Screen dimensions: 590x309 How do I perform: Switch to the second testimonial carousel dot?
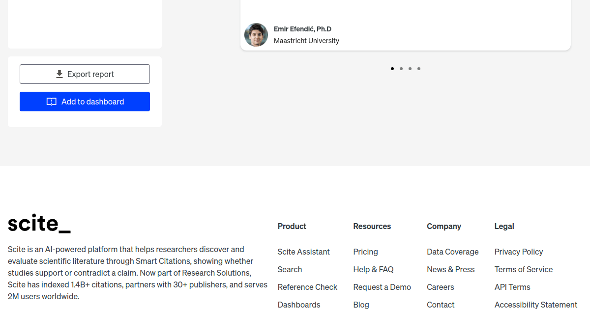pos(401,69)
